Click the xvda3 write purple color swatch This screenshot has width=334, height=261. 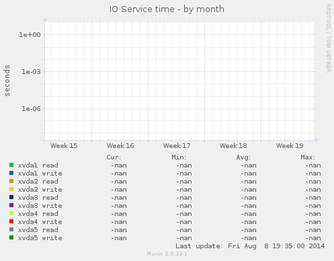pyautogui.click(x=11, y=205)
